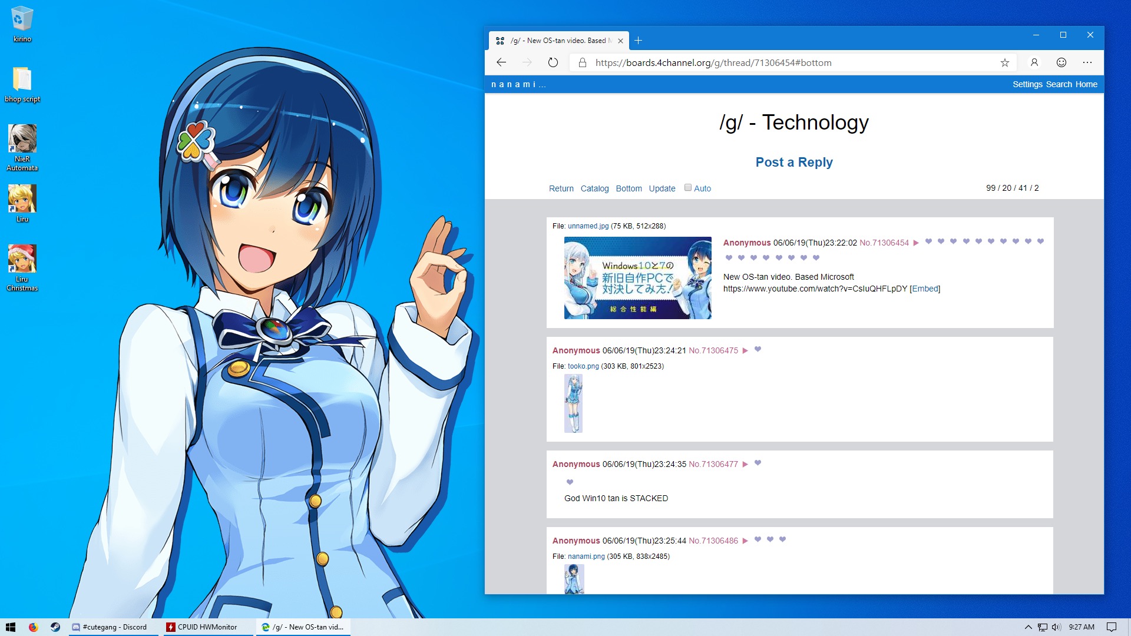This screenshot has width=1131, height=636.
Task: Open file link nanami.png
Action: pyautogui.click(x=586, y=556)
